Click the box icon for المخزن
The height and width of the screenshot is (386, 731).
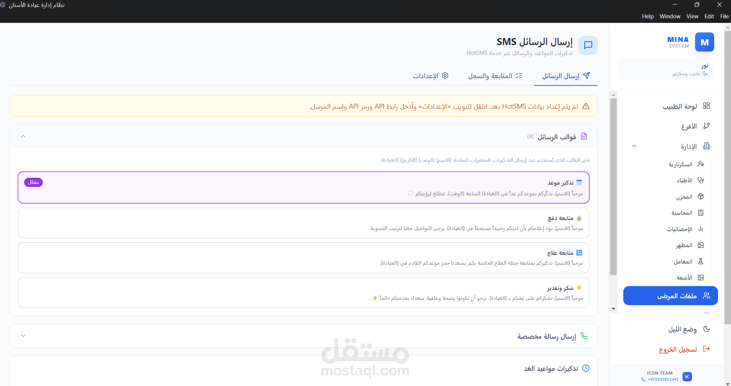pos(700,196)
